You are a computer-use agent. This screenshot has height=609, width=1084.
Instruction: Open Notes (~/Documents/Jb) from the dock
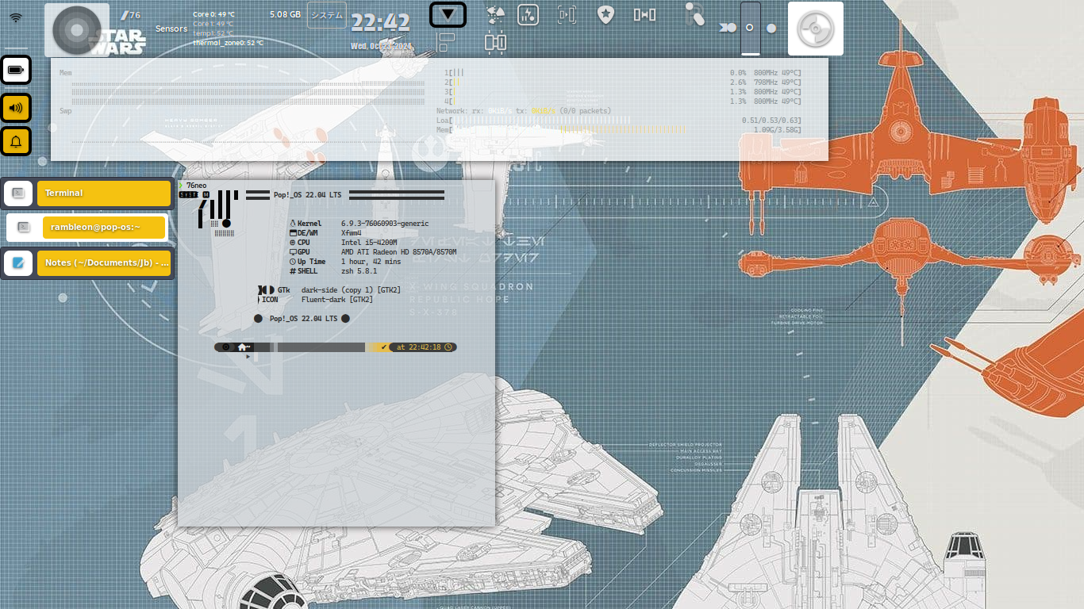(x=104, y=262)
